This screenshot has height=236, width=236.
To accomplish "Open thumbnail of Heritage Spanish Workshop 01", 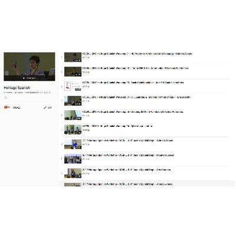I will [73, 57].
